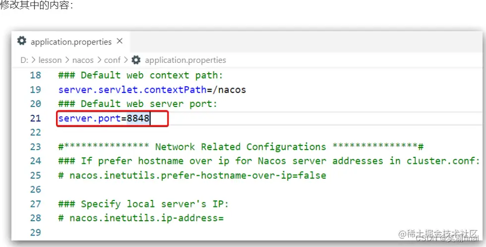Click line number 27 in gutter

(x=35, y=204)
